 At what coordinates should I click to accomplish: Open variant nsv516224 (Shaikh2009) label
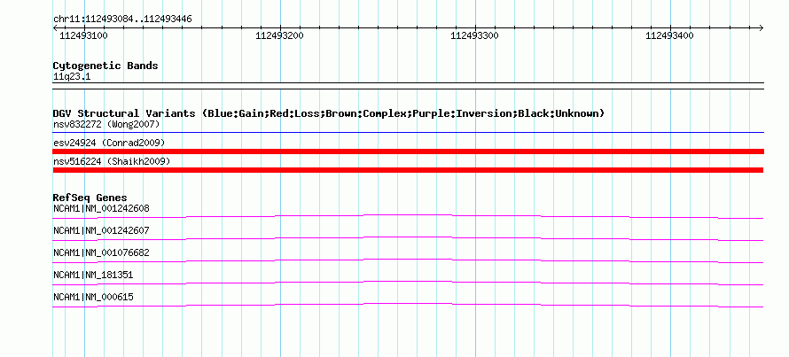[112, 161]
